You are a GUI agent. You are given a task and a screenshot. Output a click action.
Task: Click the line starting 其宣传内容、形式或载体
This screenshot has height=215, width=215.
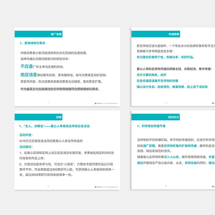(x=62, y=82)
